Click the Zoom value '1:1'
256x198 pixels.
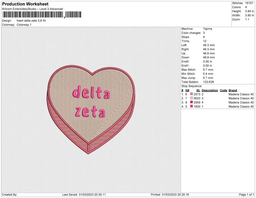[247, 20]
